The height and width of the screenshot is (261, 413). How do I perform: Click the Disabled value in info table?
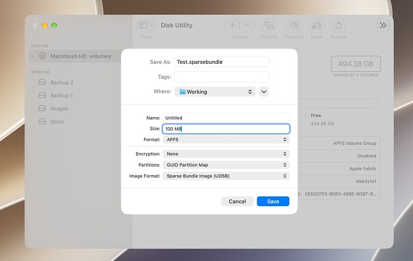coord(367,156)
